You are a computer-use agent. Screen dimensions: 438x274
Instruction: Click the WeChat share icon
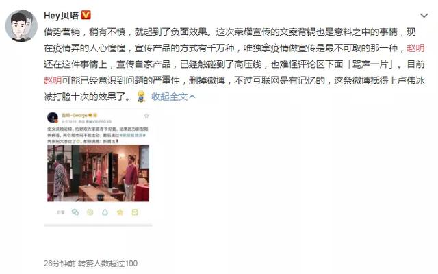[x=75, y=212]
